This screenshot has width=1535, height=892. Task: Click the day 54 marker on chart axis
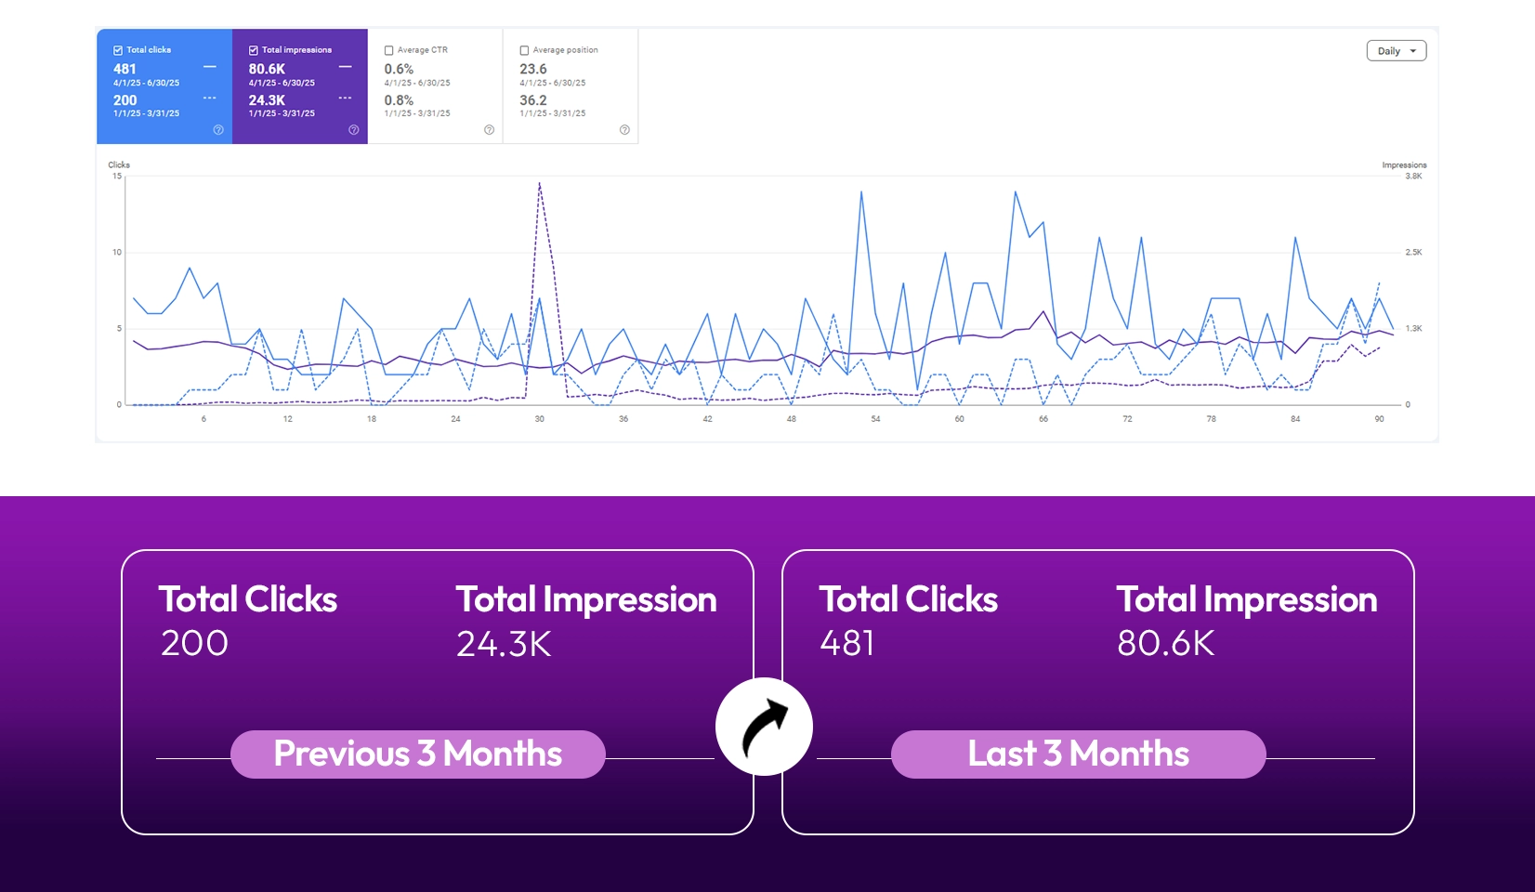(x=875, y=419)
